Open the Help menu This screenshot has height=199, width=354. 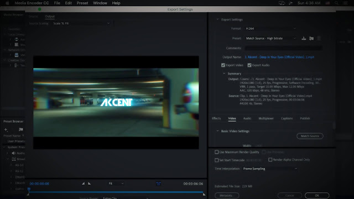pyautogui.click(x=116, y=3)
